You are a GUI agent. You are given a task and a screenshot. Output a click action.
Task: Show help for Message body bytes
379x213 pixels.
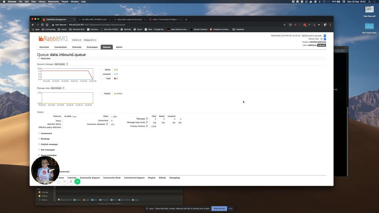coord(147,122)
